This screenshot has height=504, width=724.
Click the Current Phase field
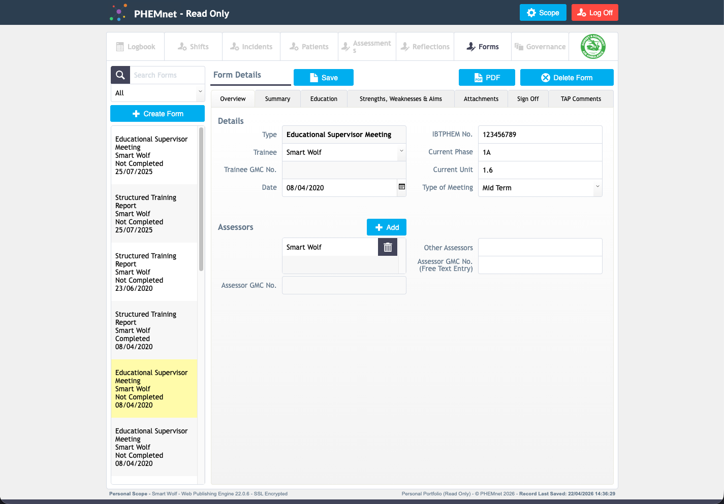540,152
